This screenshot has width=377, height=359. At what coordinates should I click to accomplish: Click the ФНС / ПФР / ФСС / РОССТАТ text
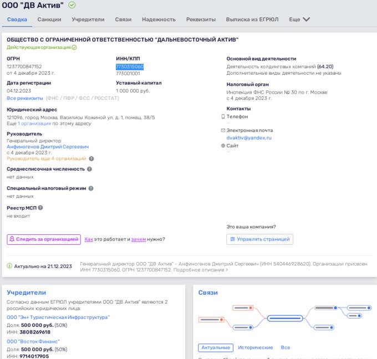point(82,98)
